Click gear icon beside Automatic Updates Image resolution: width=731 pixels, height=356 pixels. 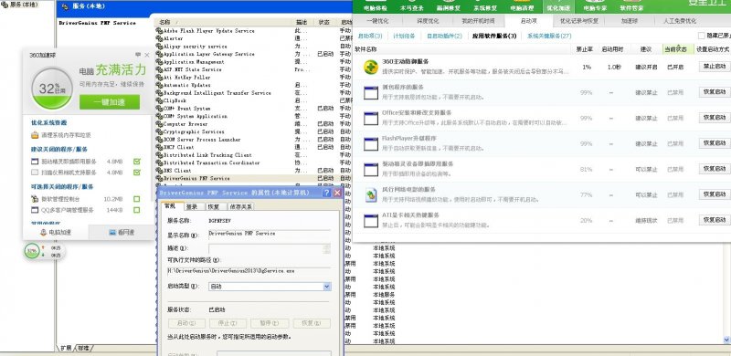pos(159,85)
